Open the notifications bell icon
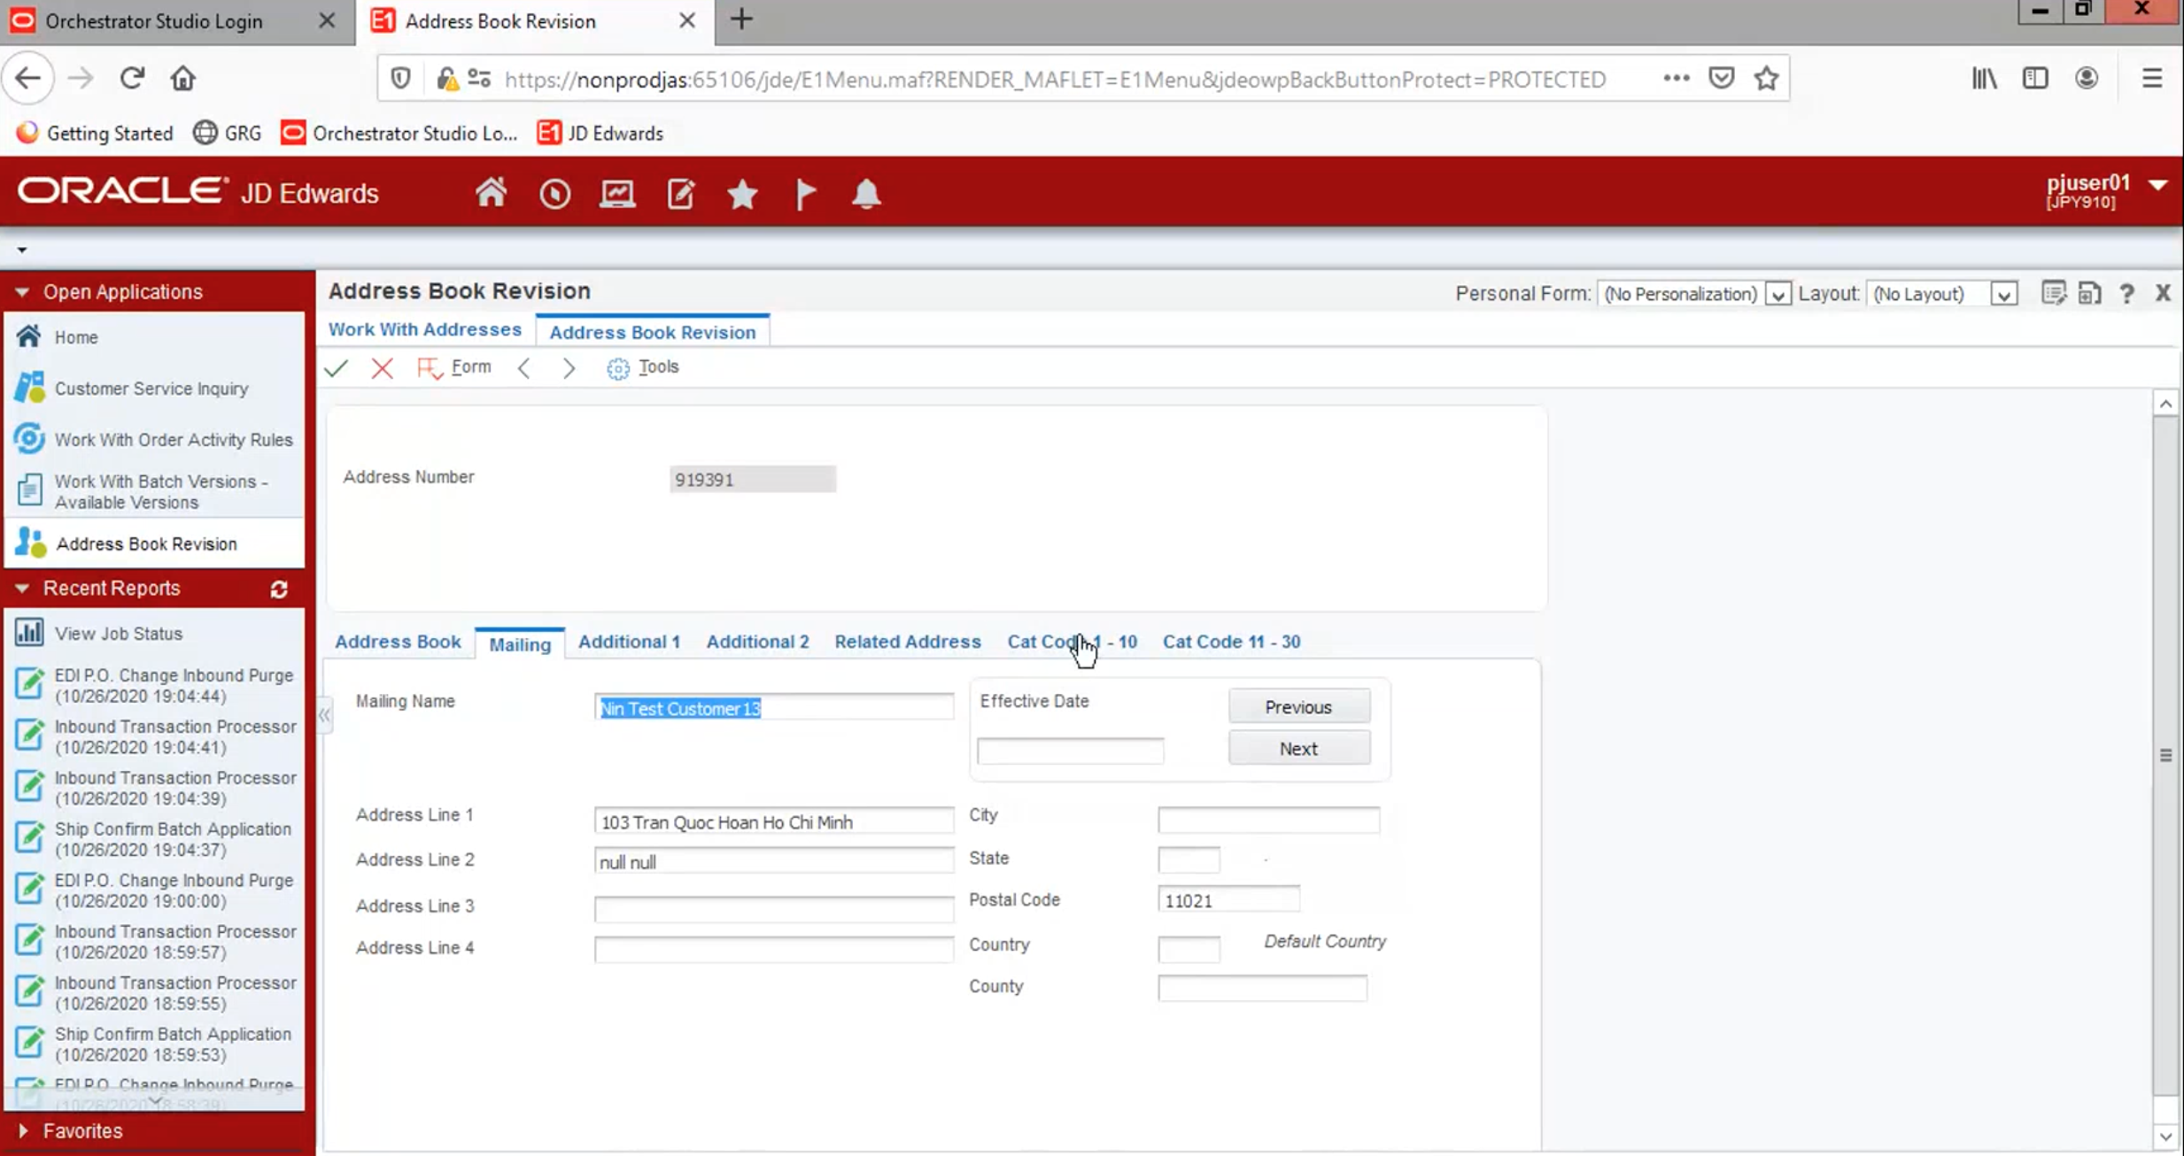Screen dimensions: 2184x1156 (x=866, y=193)
